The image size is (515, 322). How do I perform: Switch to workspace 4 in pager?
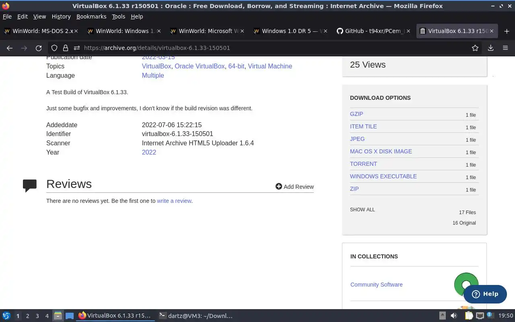47,316
